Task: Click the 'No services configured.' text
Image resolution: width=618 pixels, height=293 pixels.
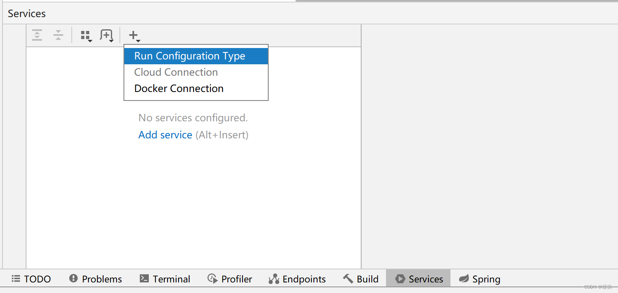Action: point(193,118)
